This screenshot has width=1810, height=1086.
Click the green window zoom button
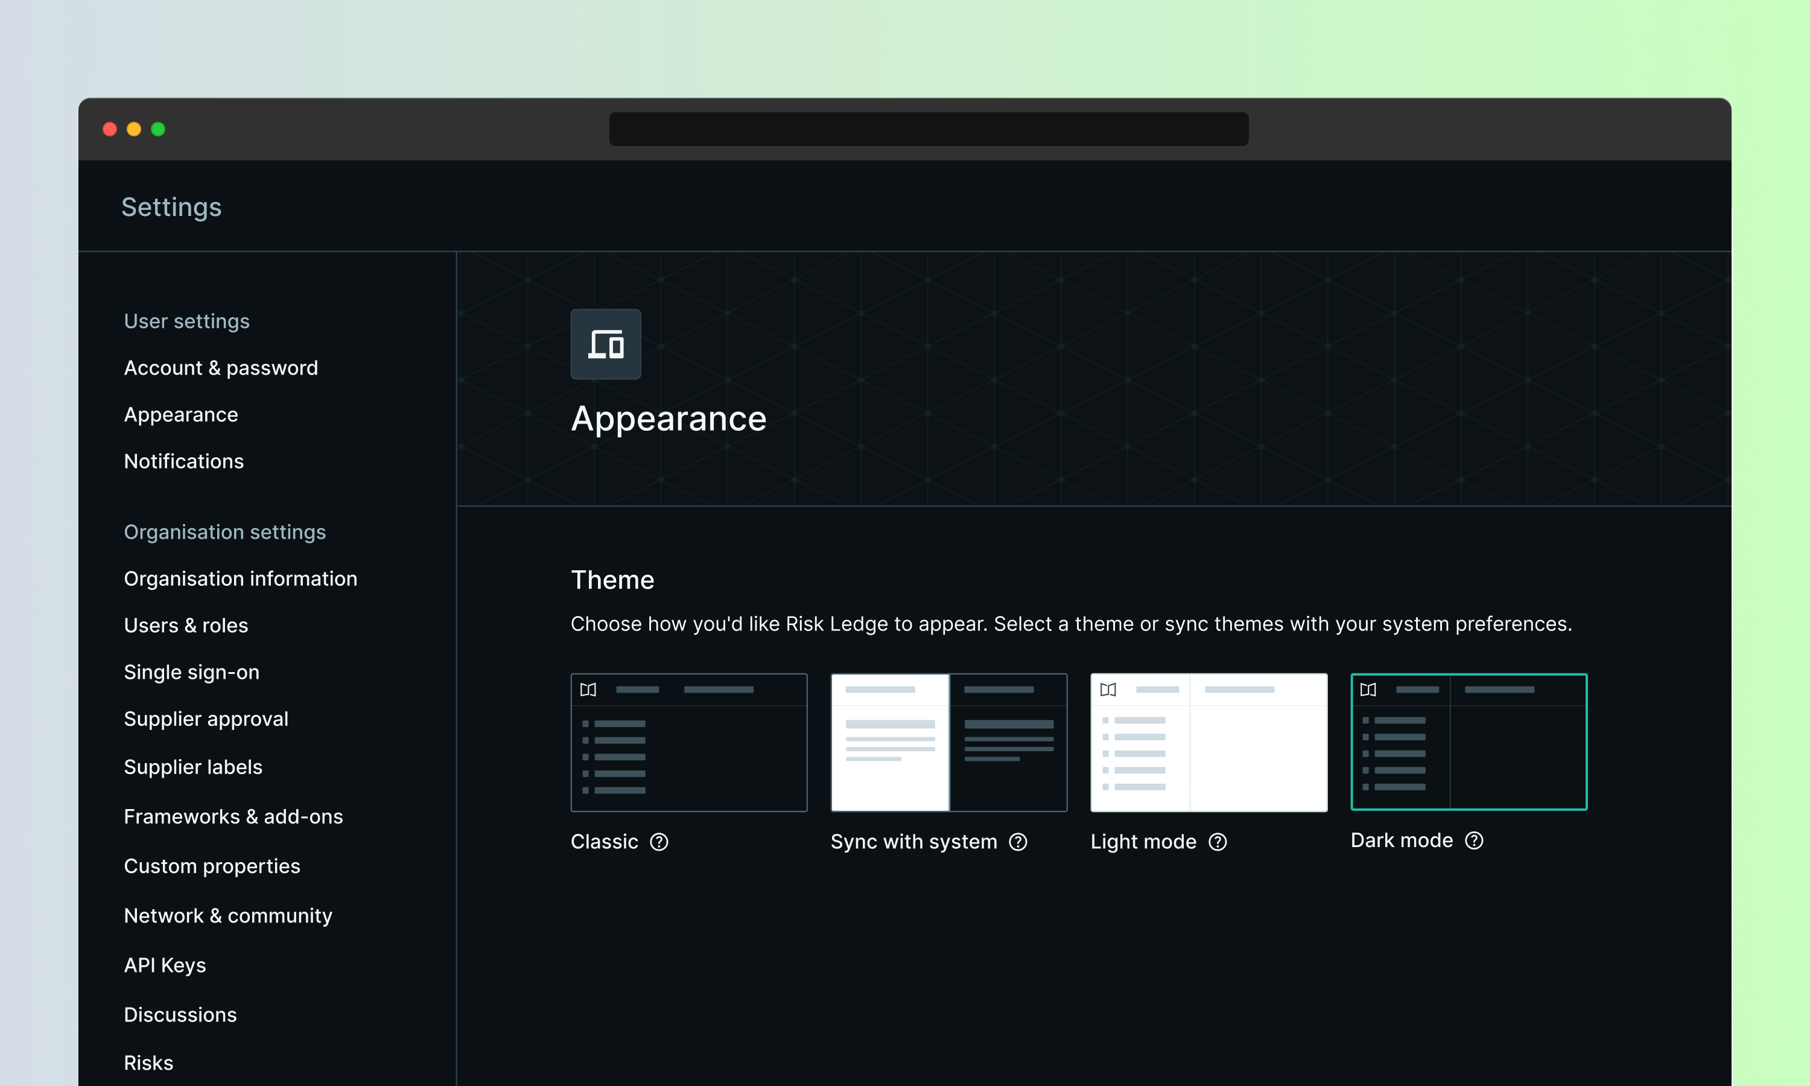pyautogui.click(x=158, y=129)
